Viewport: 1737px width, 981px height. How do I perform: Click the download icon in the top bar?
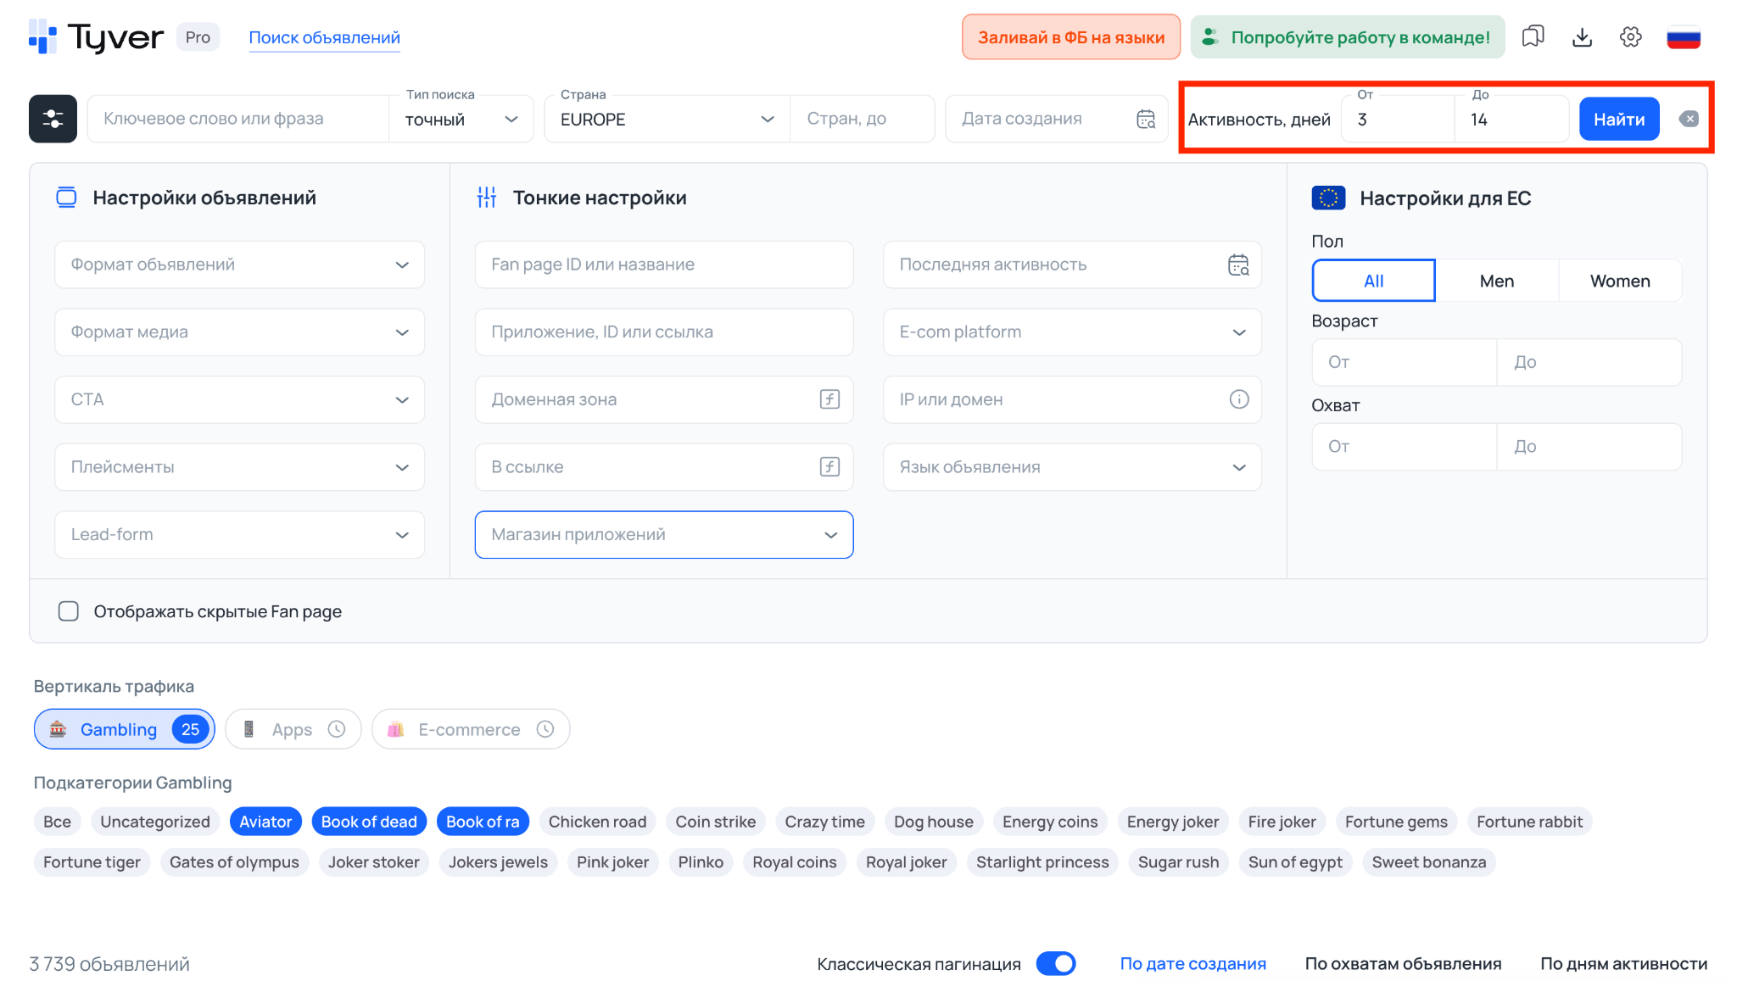coord(1582,36)
